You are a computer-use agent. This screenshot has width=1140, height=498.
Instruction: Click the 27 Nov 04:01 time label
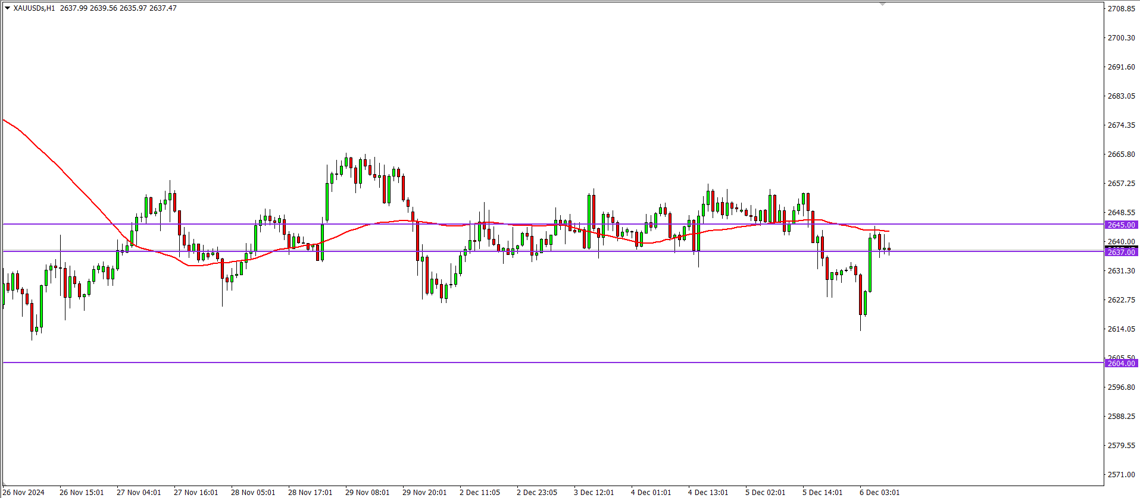139,492
